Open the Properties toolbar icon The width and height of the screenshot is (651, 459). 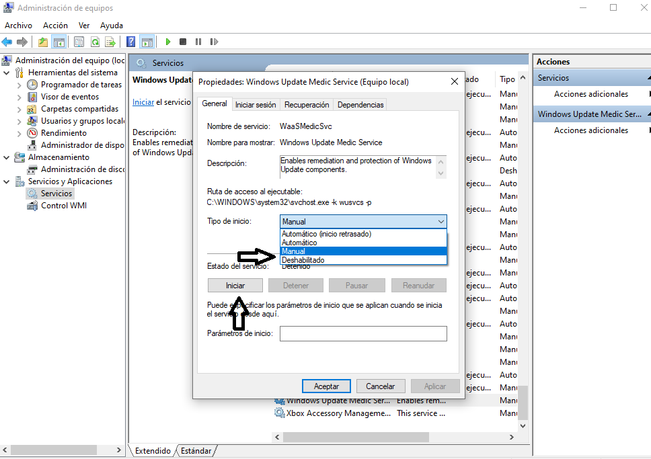coord(79,42)
